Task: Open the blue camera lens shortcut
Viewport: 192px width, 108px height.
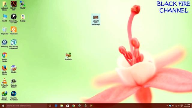Action: point(13,96)
